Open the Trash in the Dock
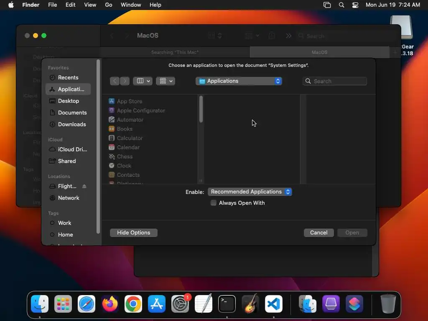 click(388, 304)
